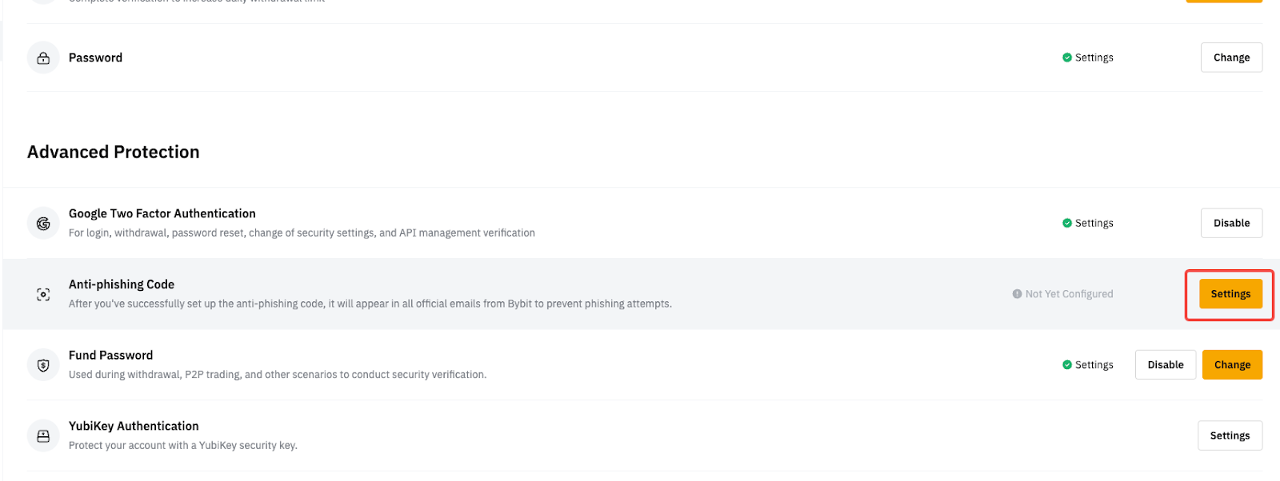Viewport: 1280px width, 481px height.
Task: Click the Fund Password shield icon
Action: pyautogui.click(x=43, y=365)
